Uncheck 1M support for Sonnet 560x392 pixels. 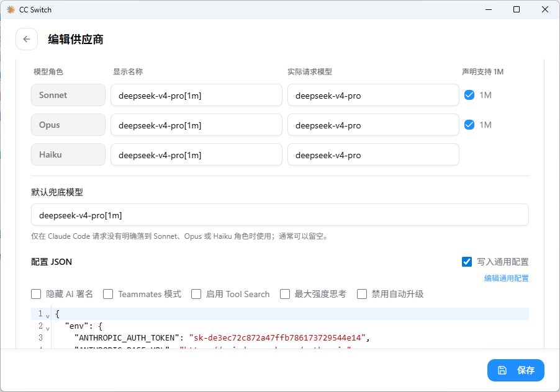pos(469,95)
